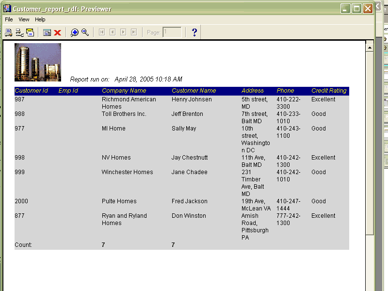Screen dimensions: 388x291
Task: Go to the previous page button
Action: pos(113,32)
